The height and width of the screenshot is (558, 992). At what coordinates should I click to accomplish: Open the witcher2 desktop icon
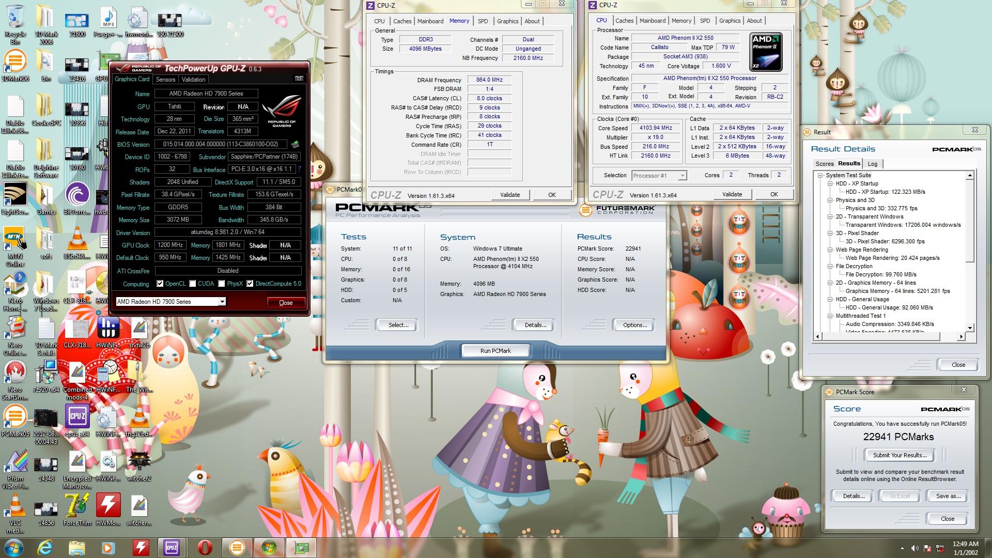(139, 466)
